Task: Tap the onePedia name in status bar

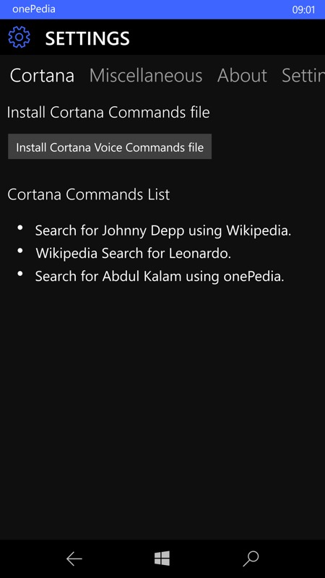Action: tap(34, 9)
